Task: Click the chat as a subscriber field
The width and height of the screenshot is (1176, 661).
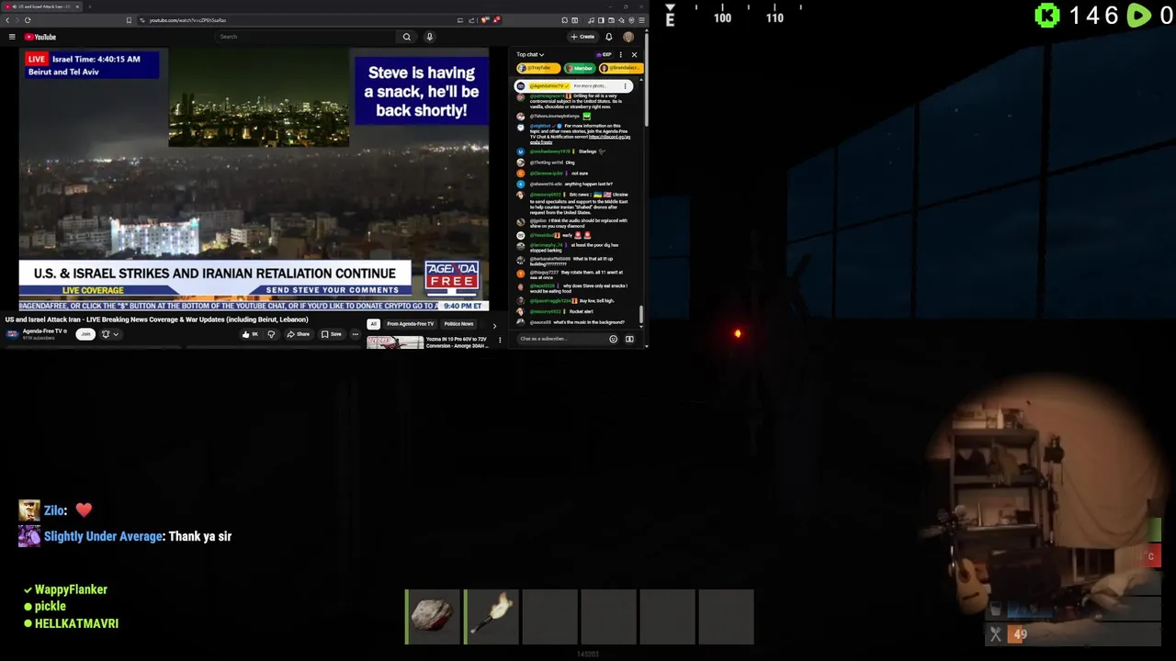Action: (561, 339)
